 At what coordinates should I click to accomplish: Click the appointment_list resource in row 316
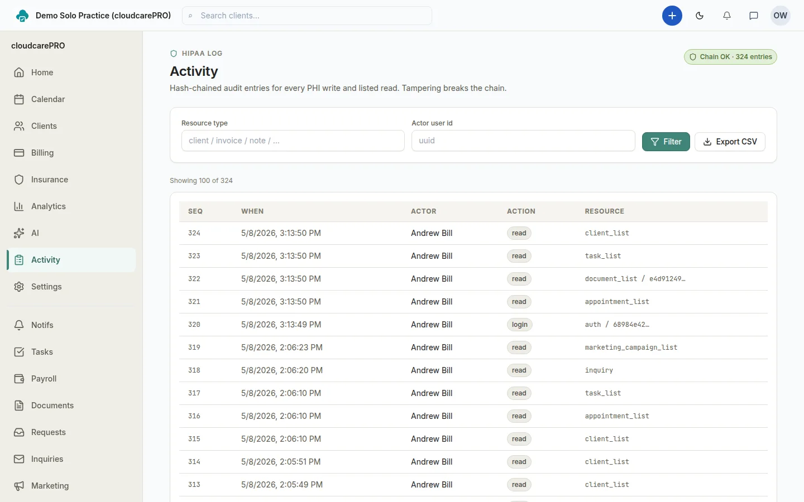point(617,416)
